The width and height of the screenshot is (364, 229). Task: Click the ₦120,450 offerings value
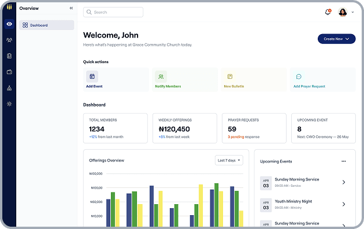click(174, 129)
